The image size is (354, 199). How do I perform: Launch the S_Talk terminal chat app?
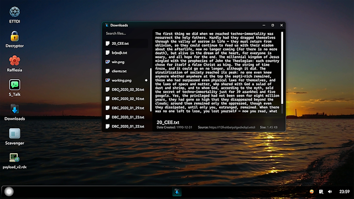(x=14, y=88)
